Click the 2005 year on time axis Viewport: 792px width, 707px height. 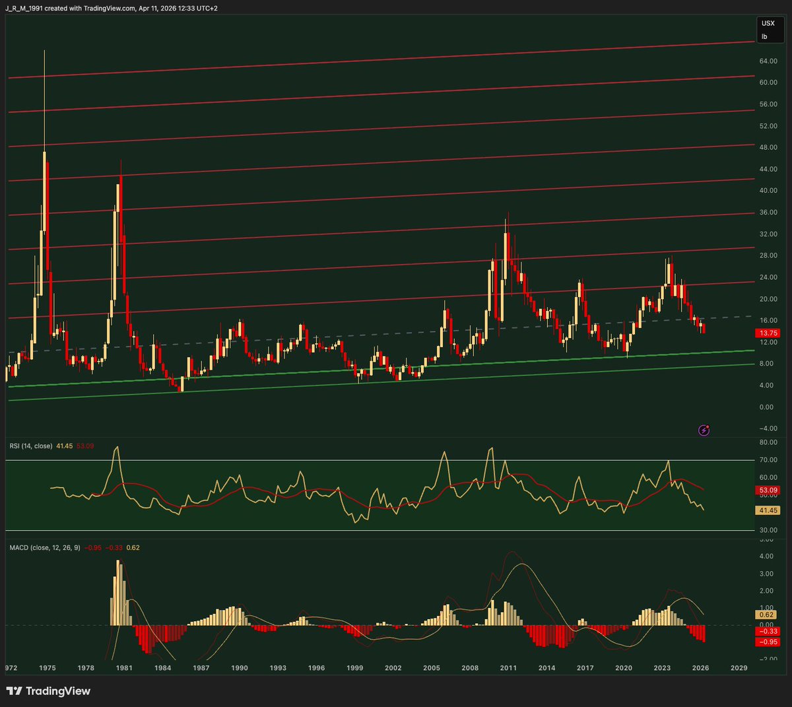tap(432, 668)
